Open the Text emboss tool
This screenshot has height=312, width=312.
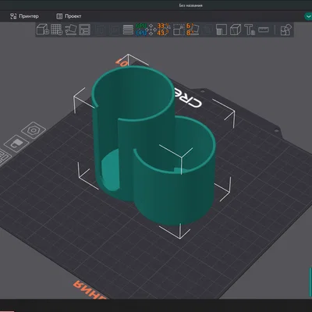click(250, 30)
